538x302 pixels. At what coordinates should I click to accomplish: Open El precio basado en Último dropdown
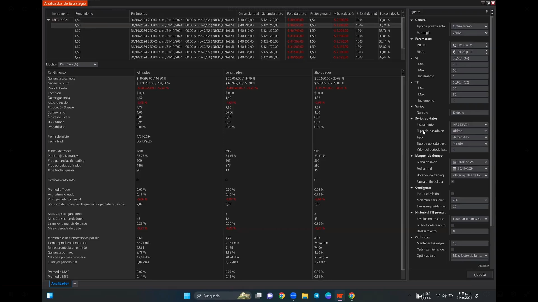pyautogui.click(x=470, y=131)
